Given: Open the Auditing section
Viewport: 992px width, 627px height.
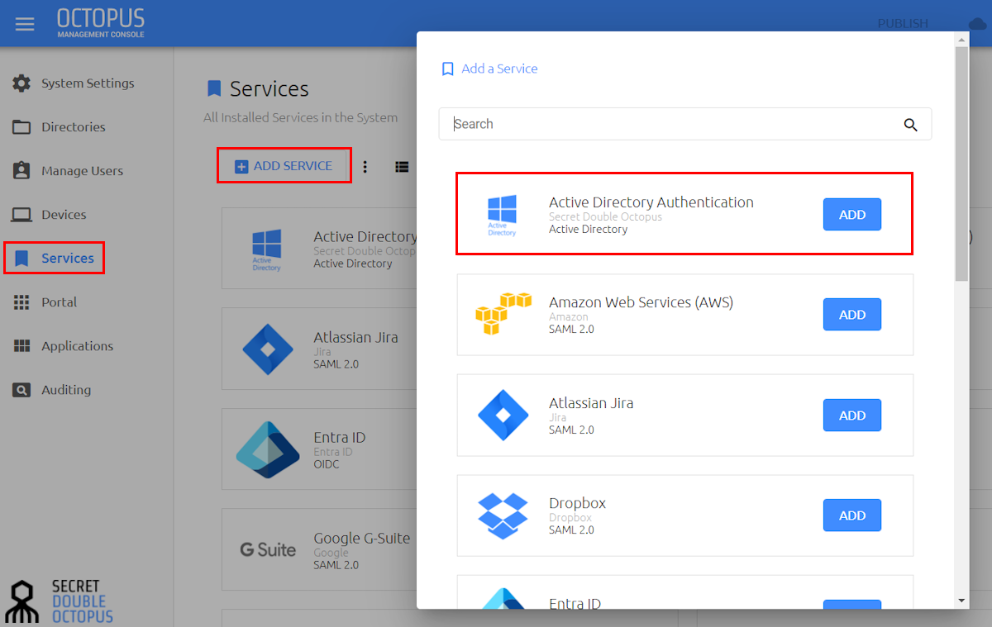Looking at the screenshot, I should coord(66,390).
